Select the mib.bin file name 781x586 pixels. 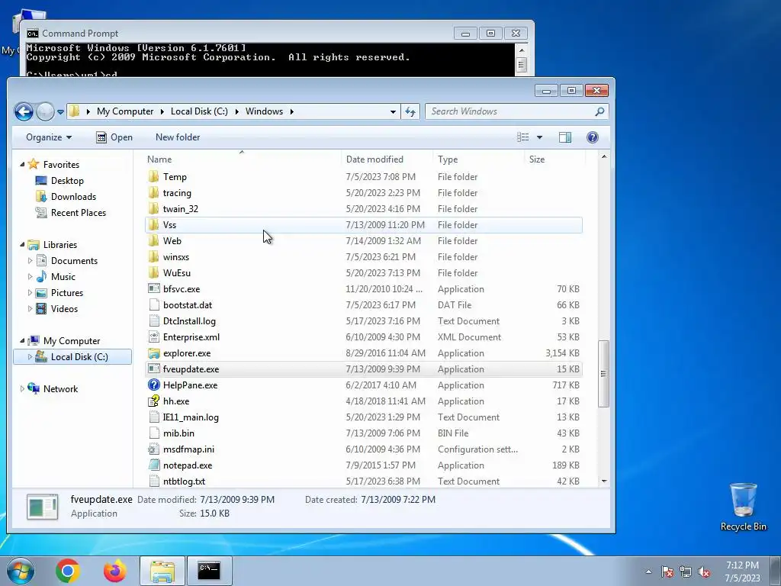click(x=178, y=433)
